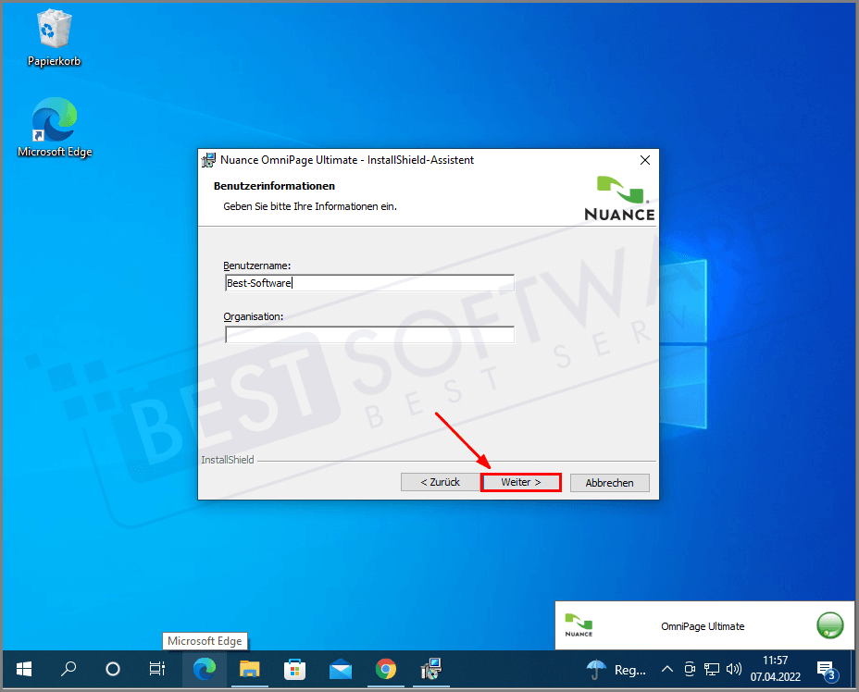Open the Mail app from the taskbar
The height and width of the screenshot is (692, 859).
tap(339, 669)
